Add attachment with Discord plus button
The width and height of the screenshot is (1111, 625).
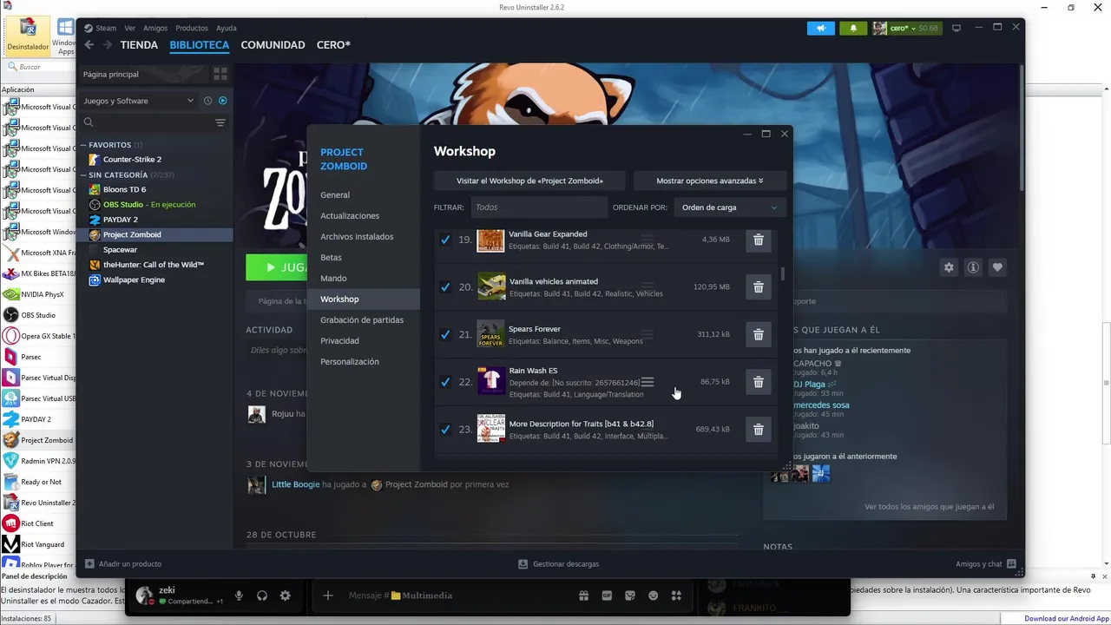[x=327, y=595]
